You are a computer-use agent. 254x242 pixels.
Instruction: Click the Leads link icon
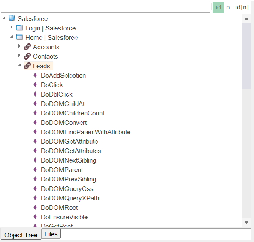pos(27,66)
